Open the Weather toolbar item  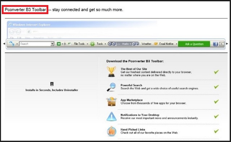click(x=147, y=44)
